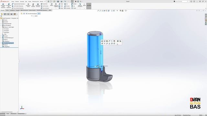Open the Curves (Eğriler) tool
This screenshot has height=116, width=207.
point(84,5)
